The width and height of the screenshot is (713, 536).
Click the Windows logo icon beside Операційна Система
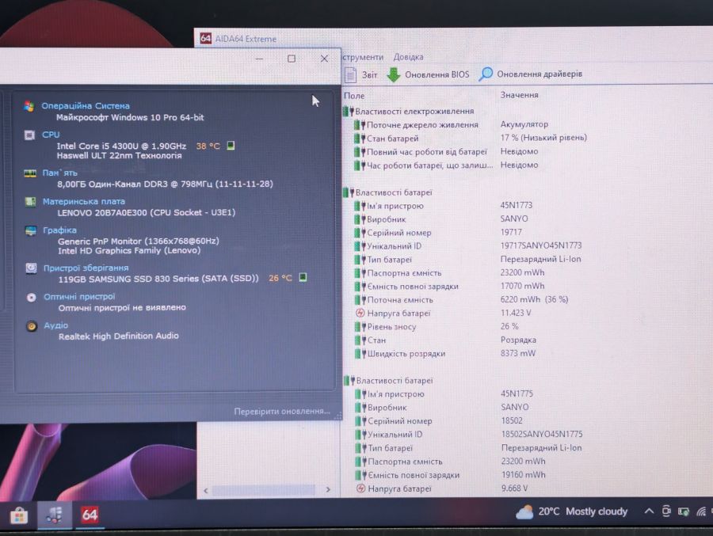(29, 106)
